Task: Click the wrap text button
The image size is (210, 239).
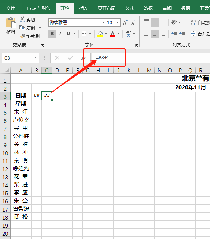Action: tap(200, 22)
